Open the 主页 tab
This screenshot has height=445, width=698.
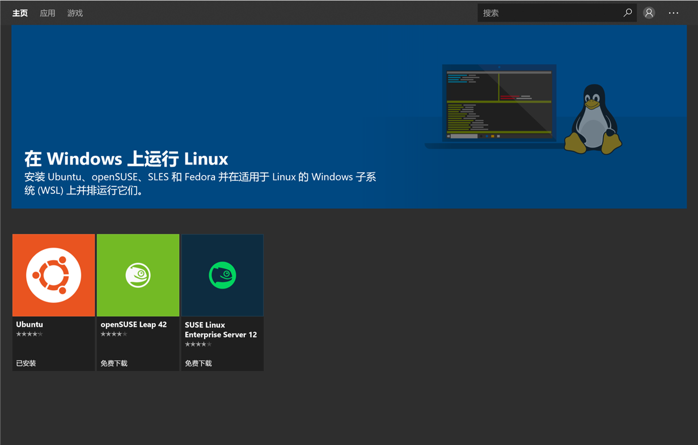[20, 13]
